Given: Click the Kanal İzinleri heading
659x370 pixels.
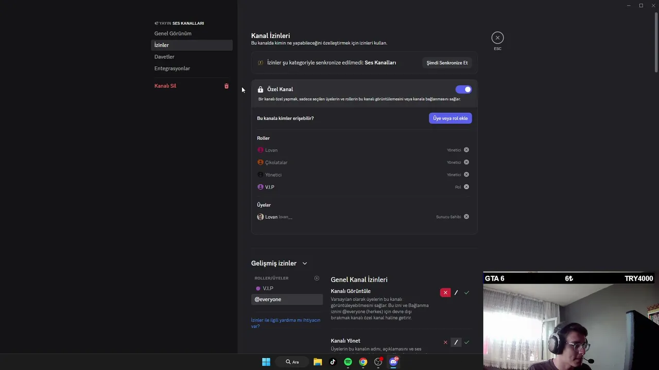Looking at the screenshot, I should [x=270, y=35].
